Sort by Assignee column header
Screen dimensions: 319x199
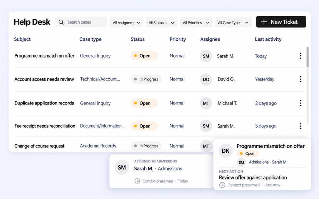(x=210, y=39)
